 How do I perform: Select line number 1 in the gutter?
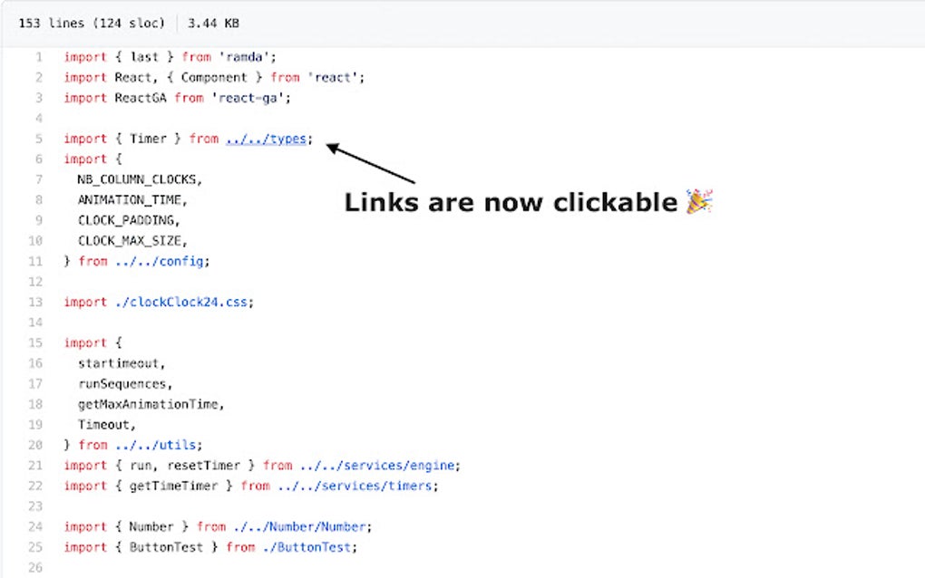click(x=39, y=57)
